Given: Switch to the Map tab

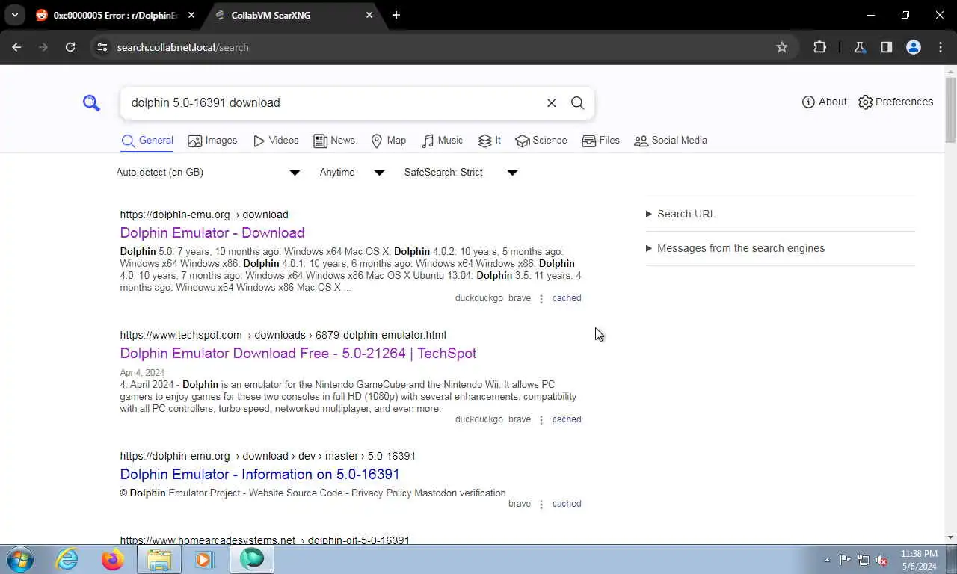Looking at the screenshot, I should tap(389, 141).
